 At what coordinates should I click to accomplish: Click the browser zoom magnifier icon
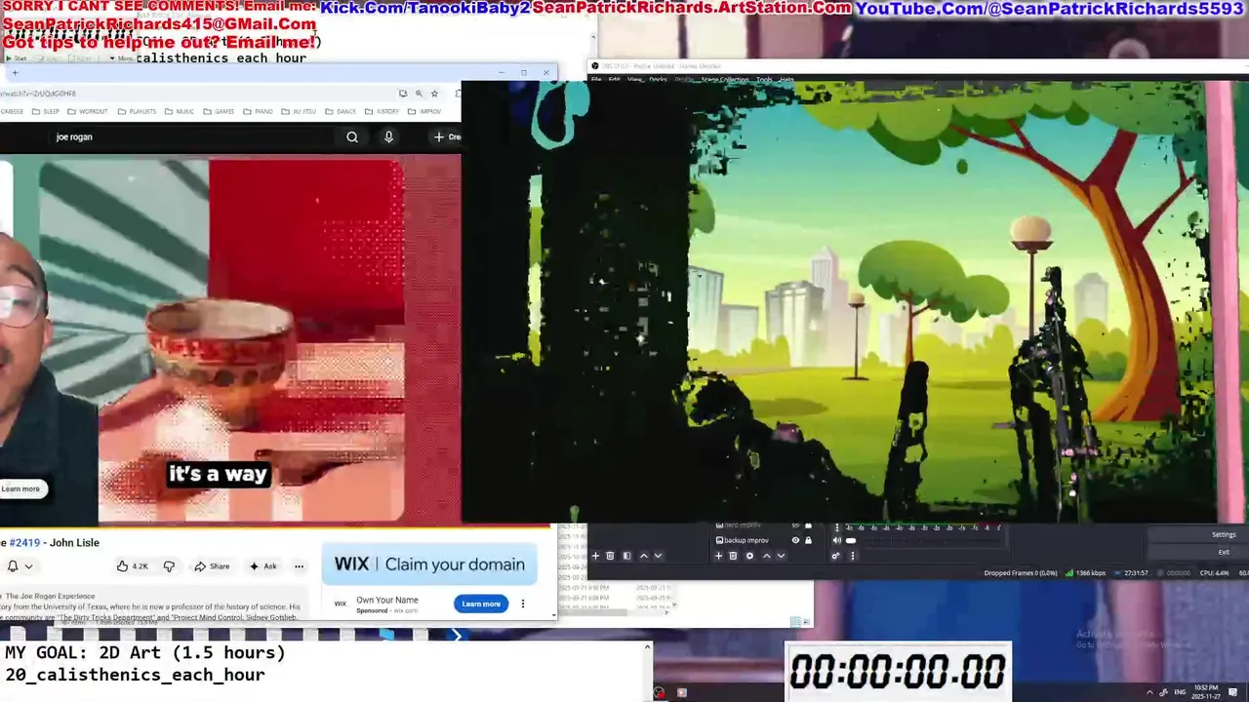pos(419,94)
